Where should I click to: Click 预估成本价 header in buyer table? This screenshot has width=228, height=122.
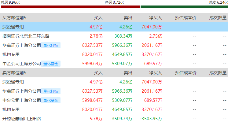click(x=186, y=18)
